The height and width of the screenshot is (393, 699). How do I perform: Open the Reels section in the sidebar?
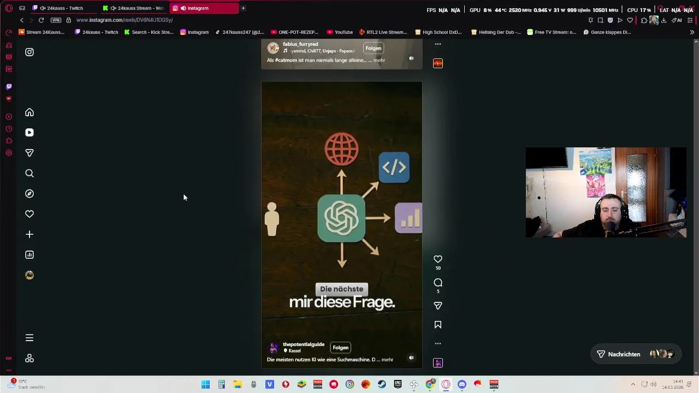point(29,133)
